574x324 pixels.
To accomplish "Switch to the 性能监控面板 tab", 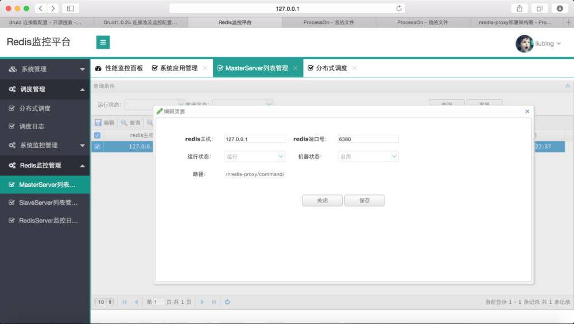I will pyautogui.click(x=119, y=68).
